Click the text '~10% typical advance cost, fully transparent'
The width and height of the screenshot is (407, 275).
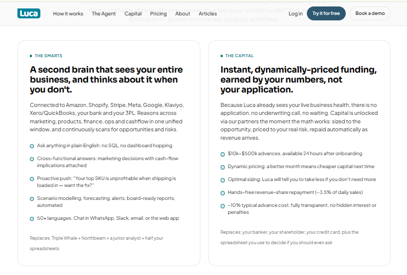point(302,209)
